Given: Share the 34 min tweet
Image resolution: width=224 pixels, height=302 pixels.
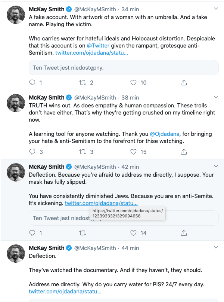Looking at the screenshot, I should [x=184, y=82].
